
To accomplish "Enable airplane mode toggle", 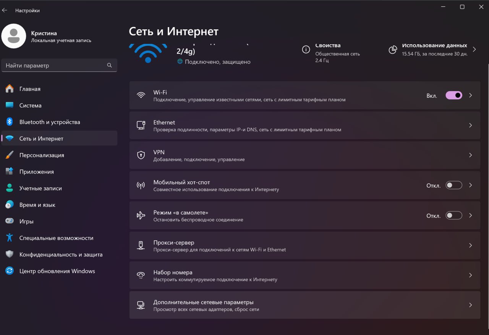I will (453, 215).
